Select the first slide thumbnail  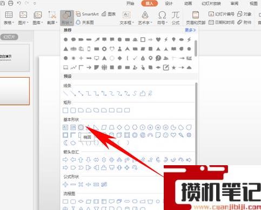point(15,58)
